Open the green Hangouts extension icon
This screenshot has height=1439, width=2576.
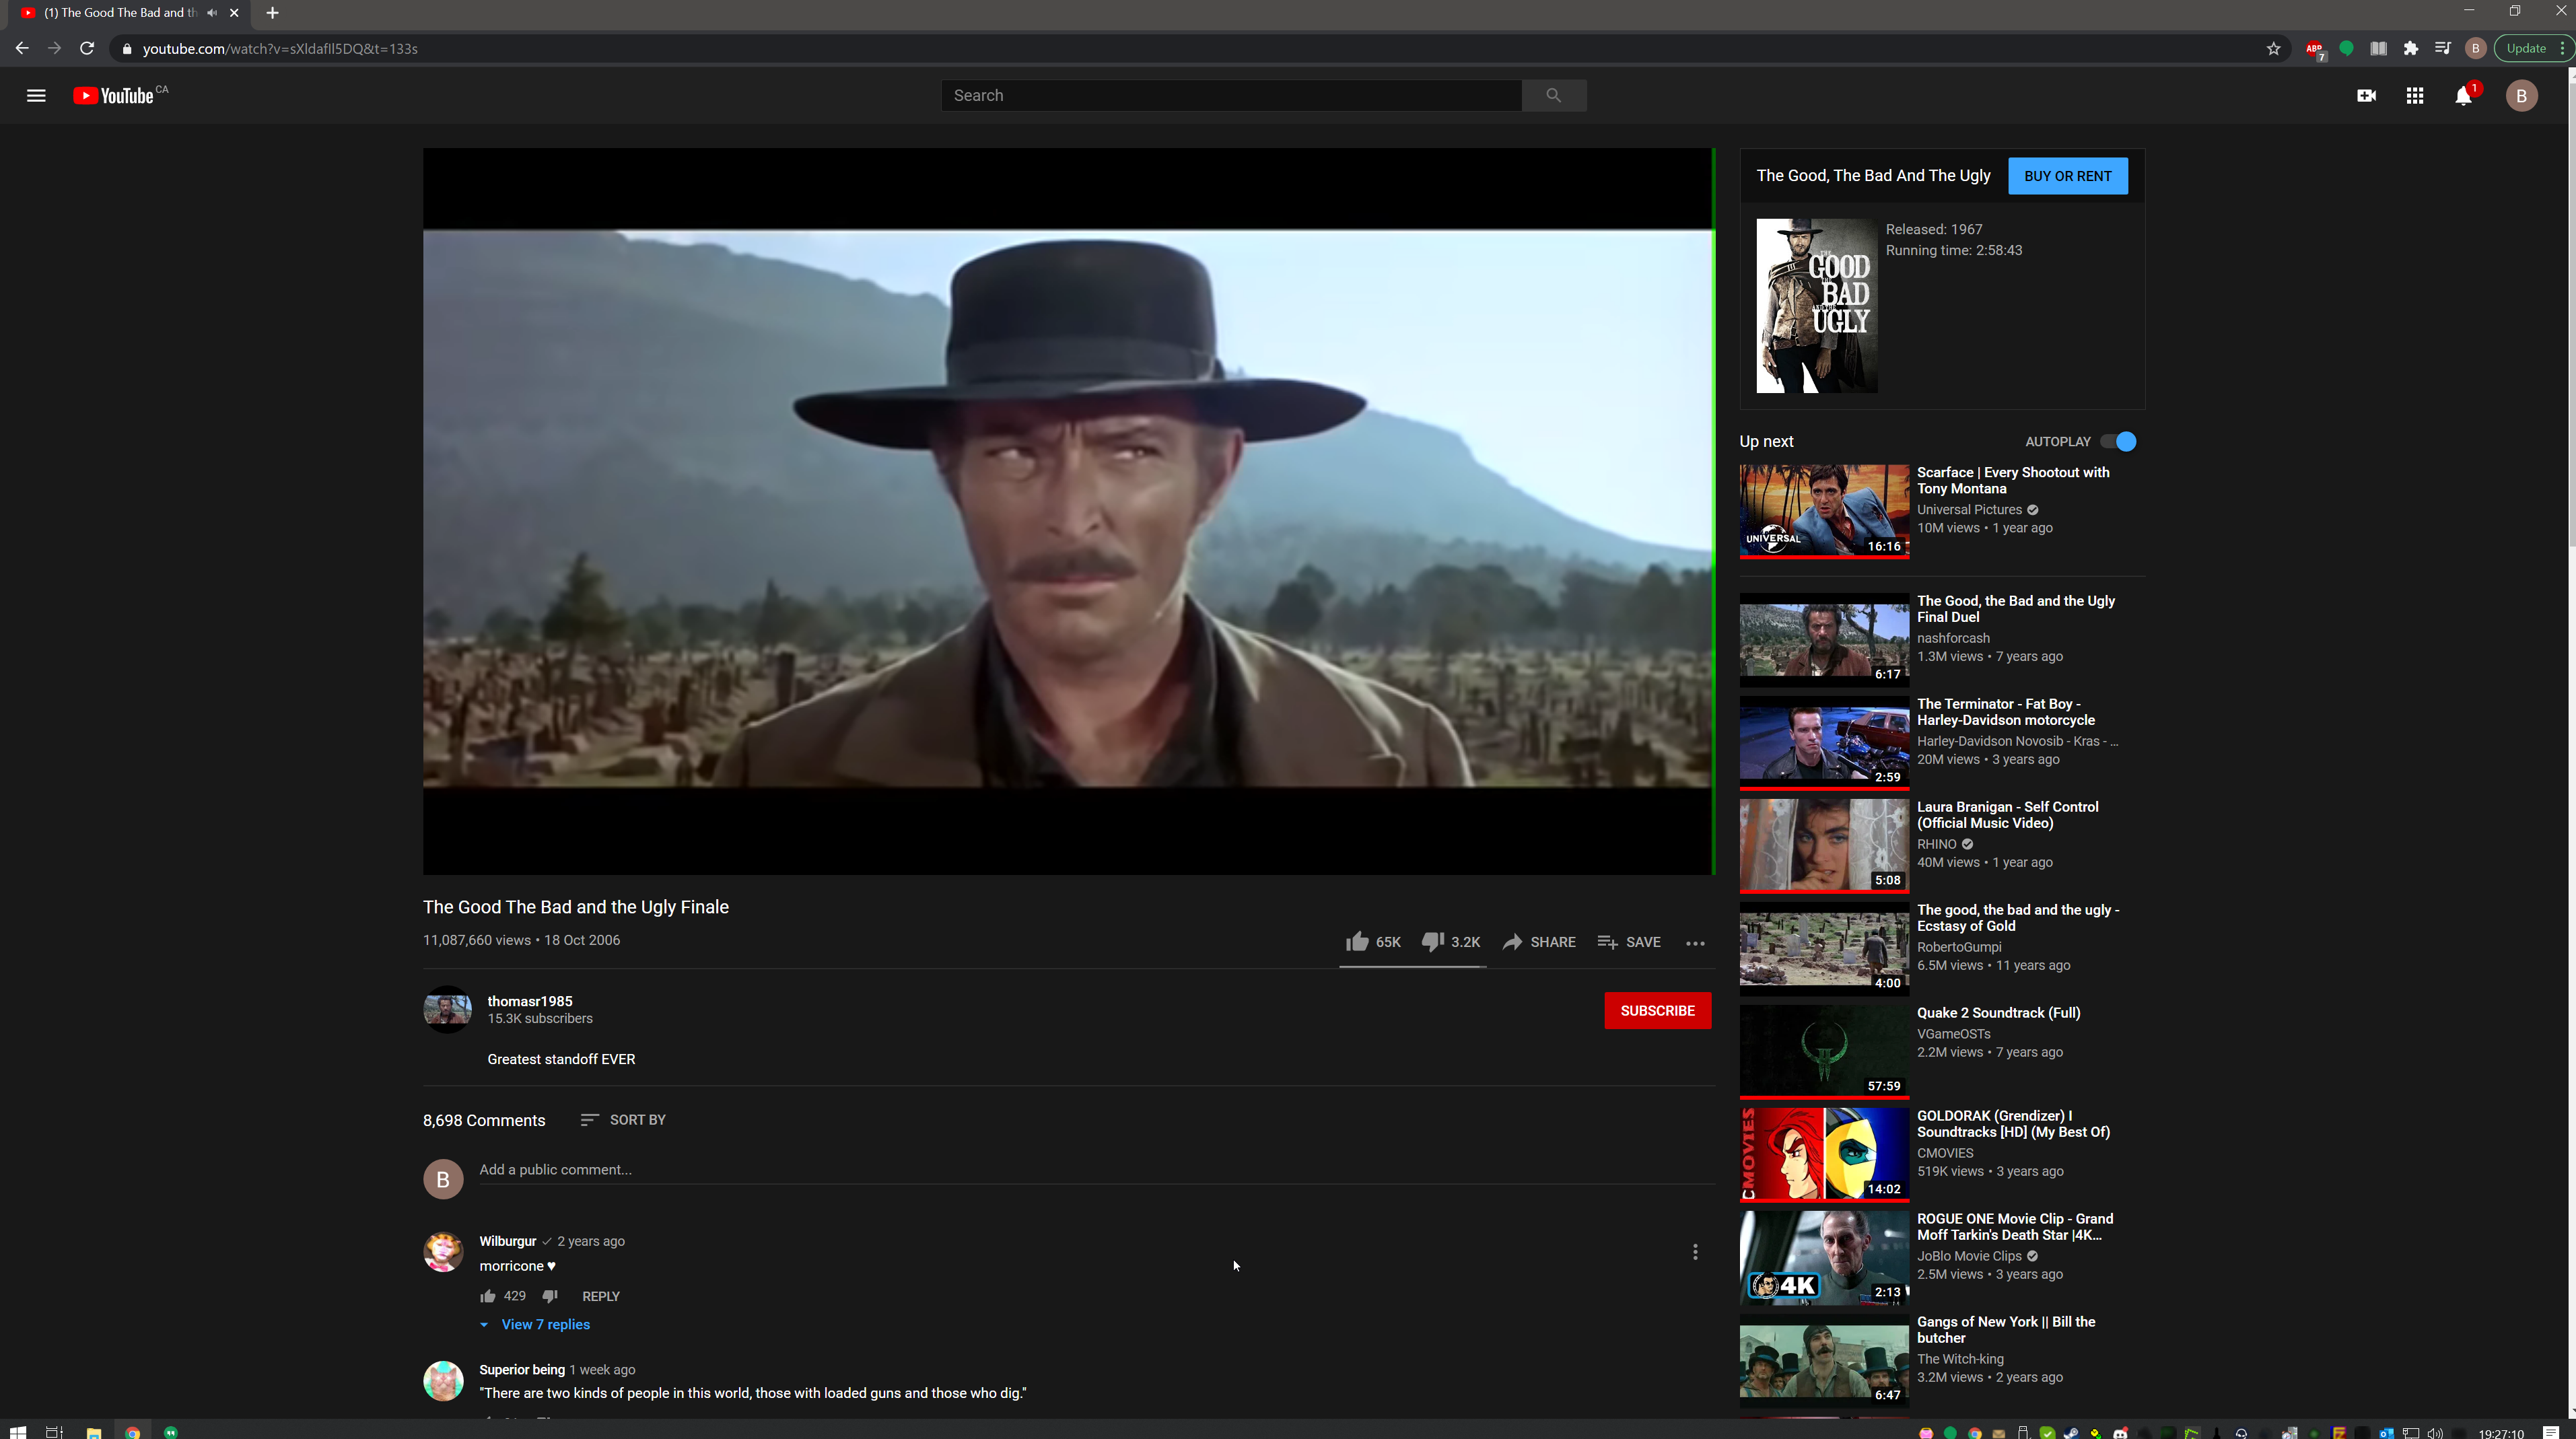[x=2346, y=48]
